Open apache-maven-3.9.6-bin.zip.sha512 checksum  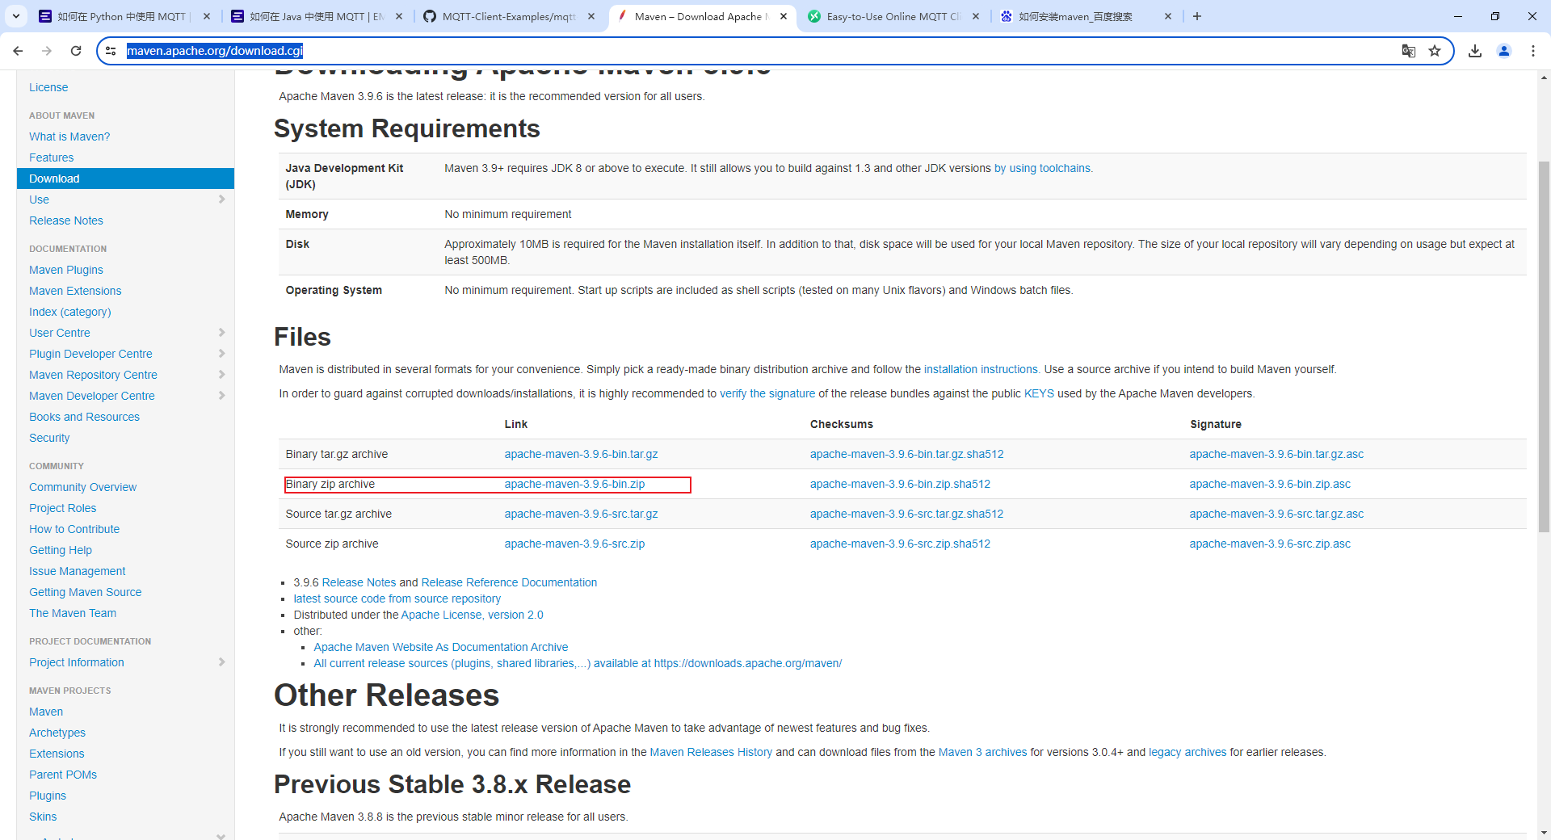click(900, 484)
